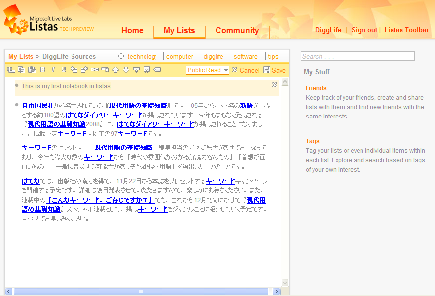The height and width of the screenshot is (296, 435).
Task: Select the technolog tag
Action: 142,56
